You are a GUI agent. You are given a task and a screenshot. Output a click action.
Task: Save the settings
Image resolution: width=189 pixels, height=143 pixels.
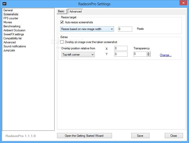click(140, 136)
